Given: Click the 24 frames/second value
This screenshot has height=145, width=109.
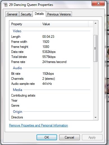Looking at the screenshot, I should 54,62.
